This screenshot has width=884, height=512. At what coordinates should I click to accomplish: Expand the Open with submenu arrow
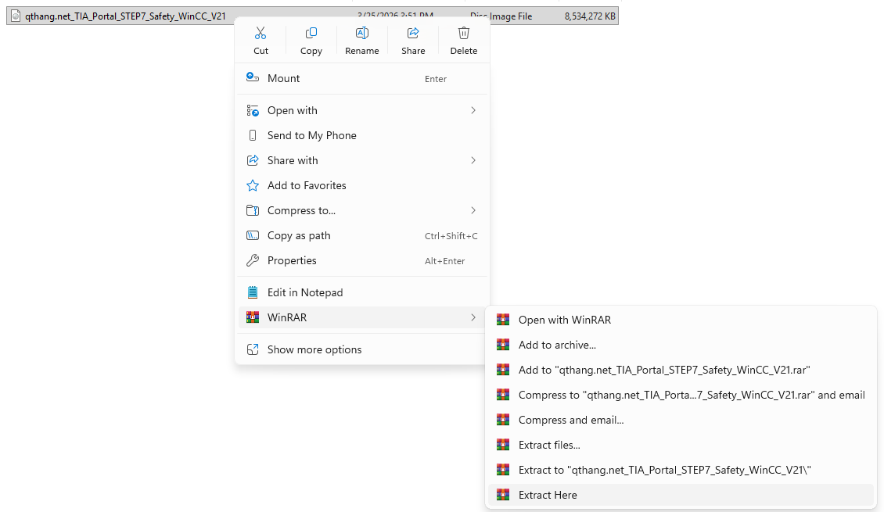coord(473,110)
